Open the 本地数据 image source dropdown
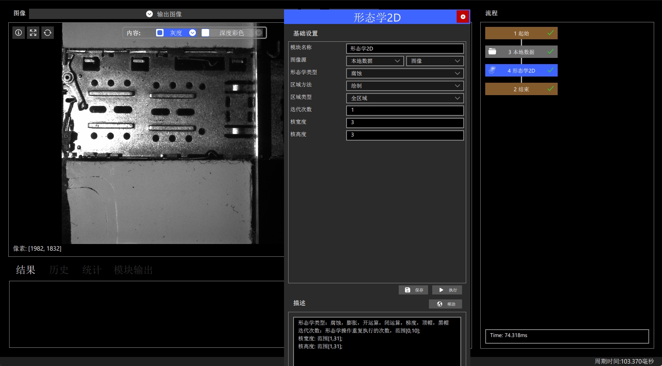Screen dimensions: 662x366 click(375, 61)
